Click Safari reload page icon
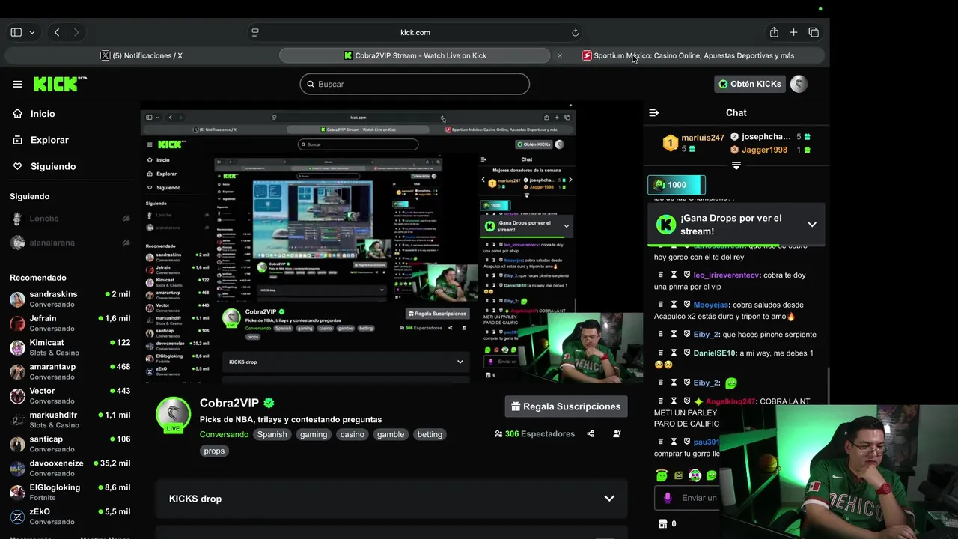The image size is (958, 539). click(575, 32)
